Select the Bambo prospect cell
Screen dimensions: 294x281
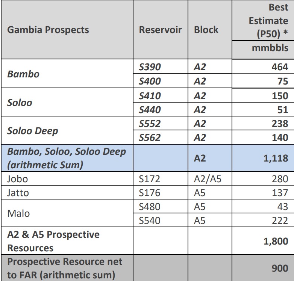(x=23, y=74)
